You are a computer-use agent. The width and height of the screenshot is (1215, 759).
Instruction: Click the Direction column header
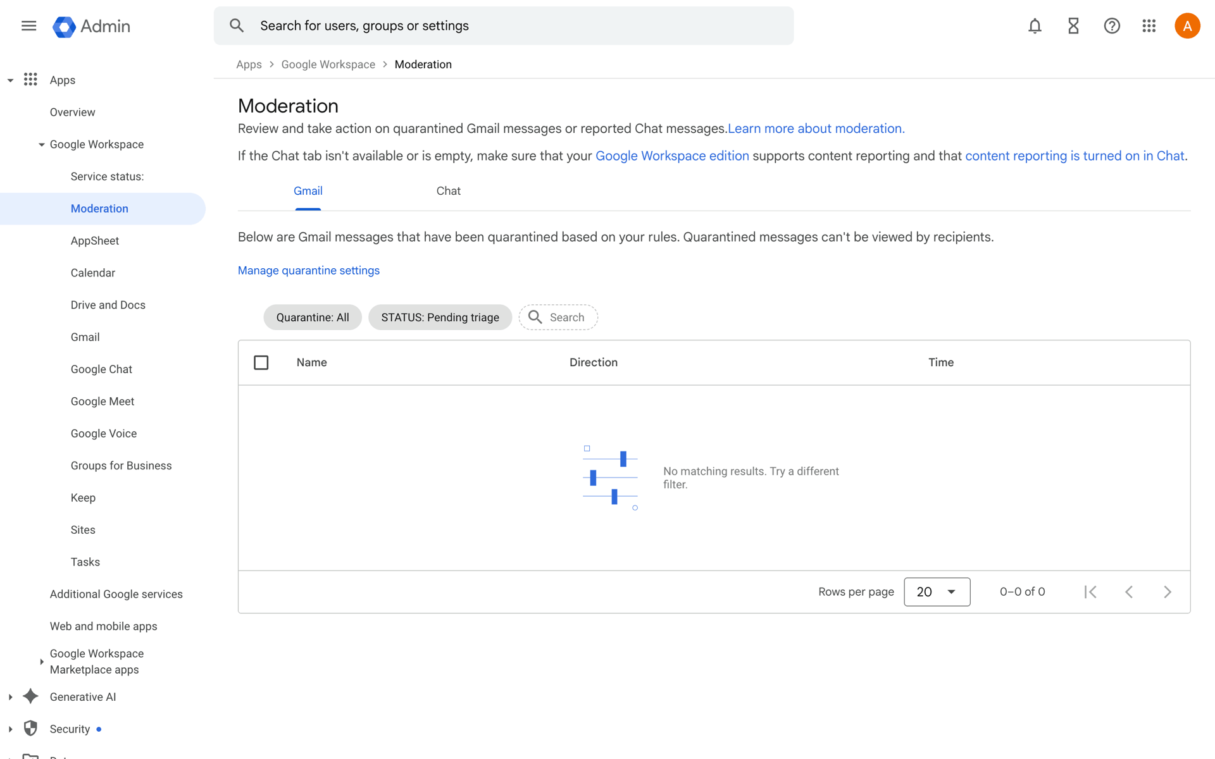(x=593, y=362)
